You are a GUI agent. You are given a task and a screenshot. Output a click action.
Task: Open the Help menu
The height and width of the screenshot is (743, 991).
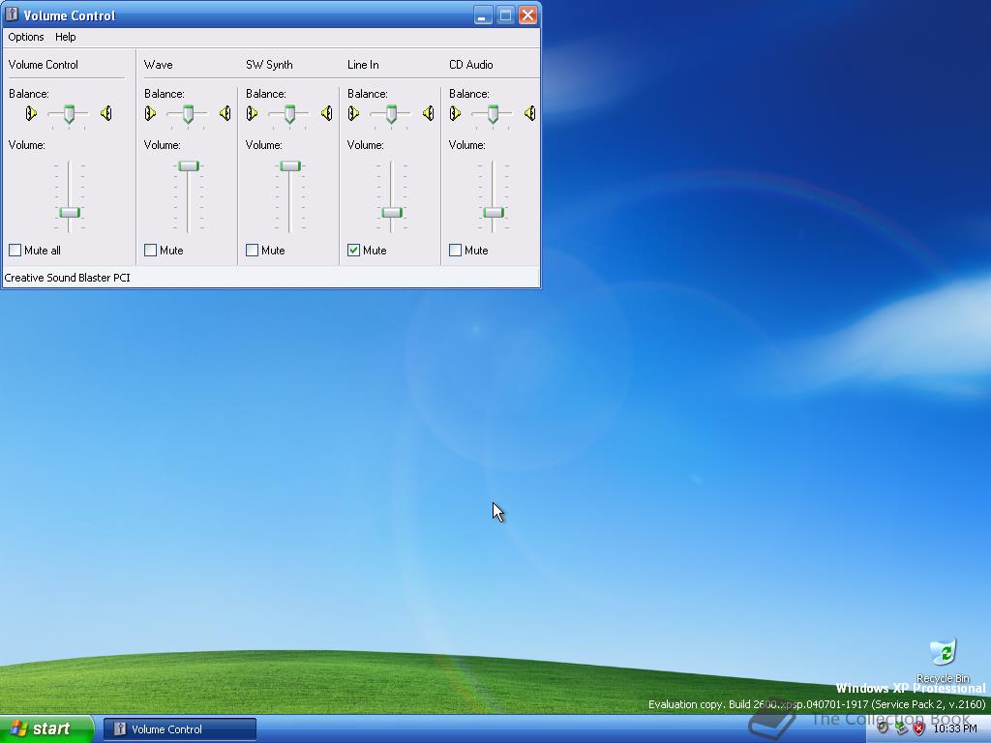coord(65,37)
